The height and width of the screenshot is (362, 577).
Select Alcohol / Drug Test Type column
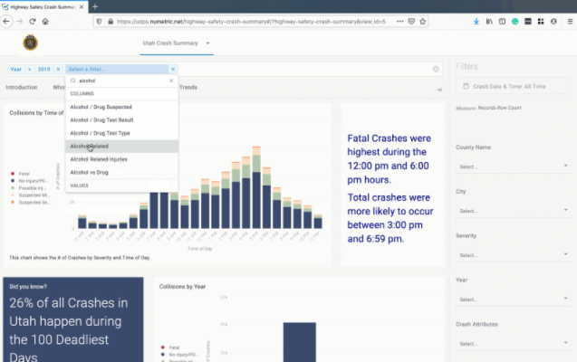121,133
